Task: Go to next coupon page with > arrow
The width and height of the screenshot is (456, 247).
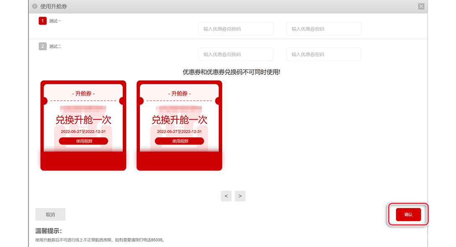Action: click(x=240, y=196)
